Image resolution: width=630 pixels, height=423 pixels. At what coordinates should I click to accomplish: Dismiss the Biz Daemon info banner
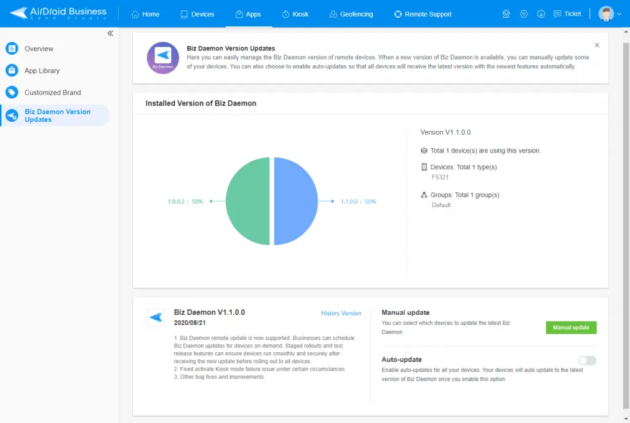[597, 45]
